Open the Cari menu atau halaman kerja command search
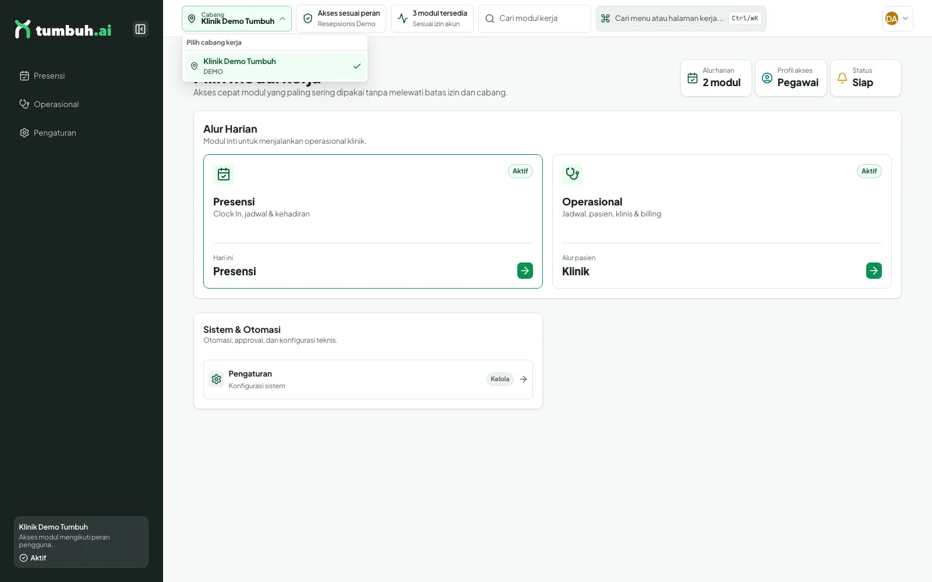 pos(681,19)
